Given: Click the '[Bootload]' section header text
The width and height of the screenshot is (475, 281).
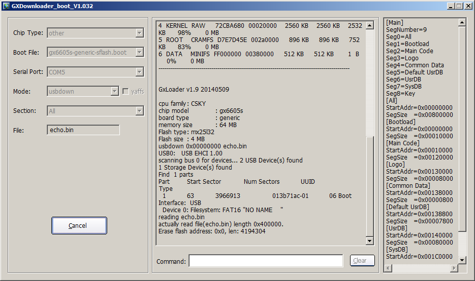Looking at the screenshot, I should click(401, 122).
